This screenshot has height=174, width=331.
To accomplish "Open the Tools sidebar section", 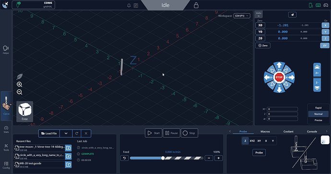I will coord(6,148).
